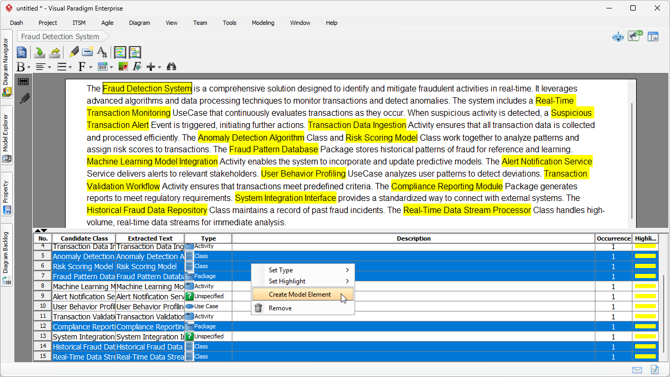The height and width of the screenshot is (377, 670).
Task: Click the chatbot assistant icon at top right
Action: 618,36
